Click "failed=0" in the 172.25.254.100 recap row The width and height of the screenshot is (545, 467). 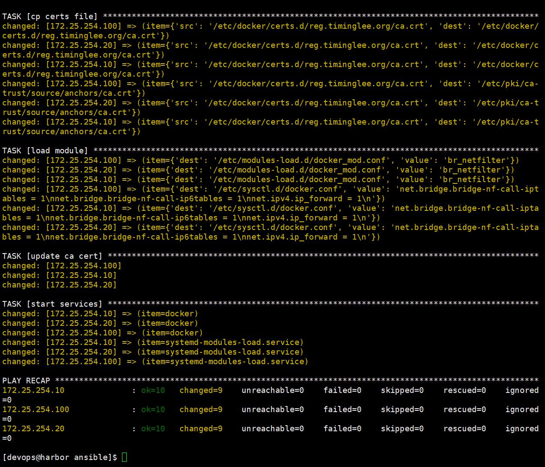pos(342,409)
